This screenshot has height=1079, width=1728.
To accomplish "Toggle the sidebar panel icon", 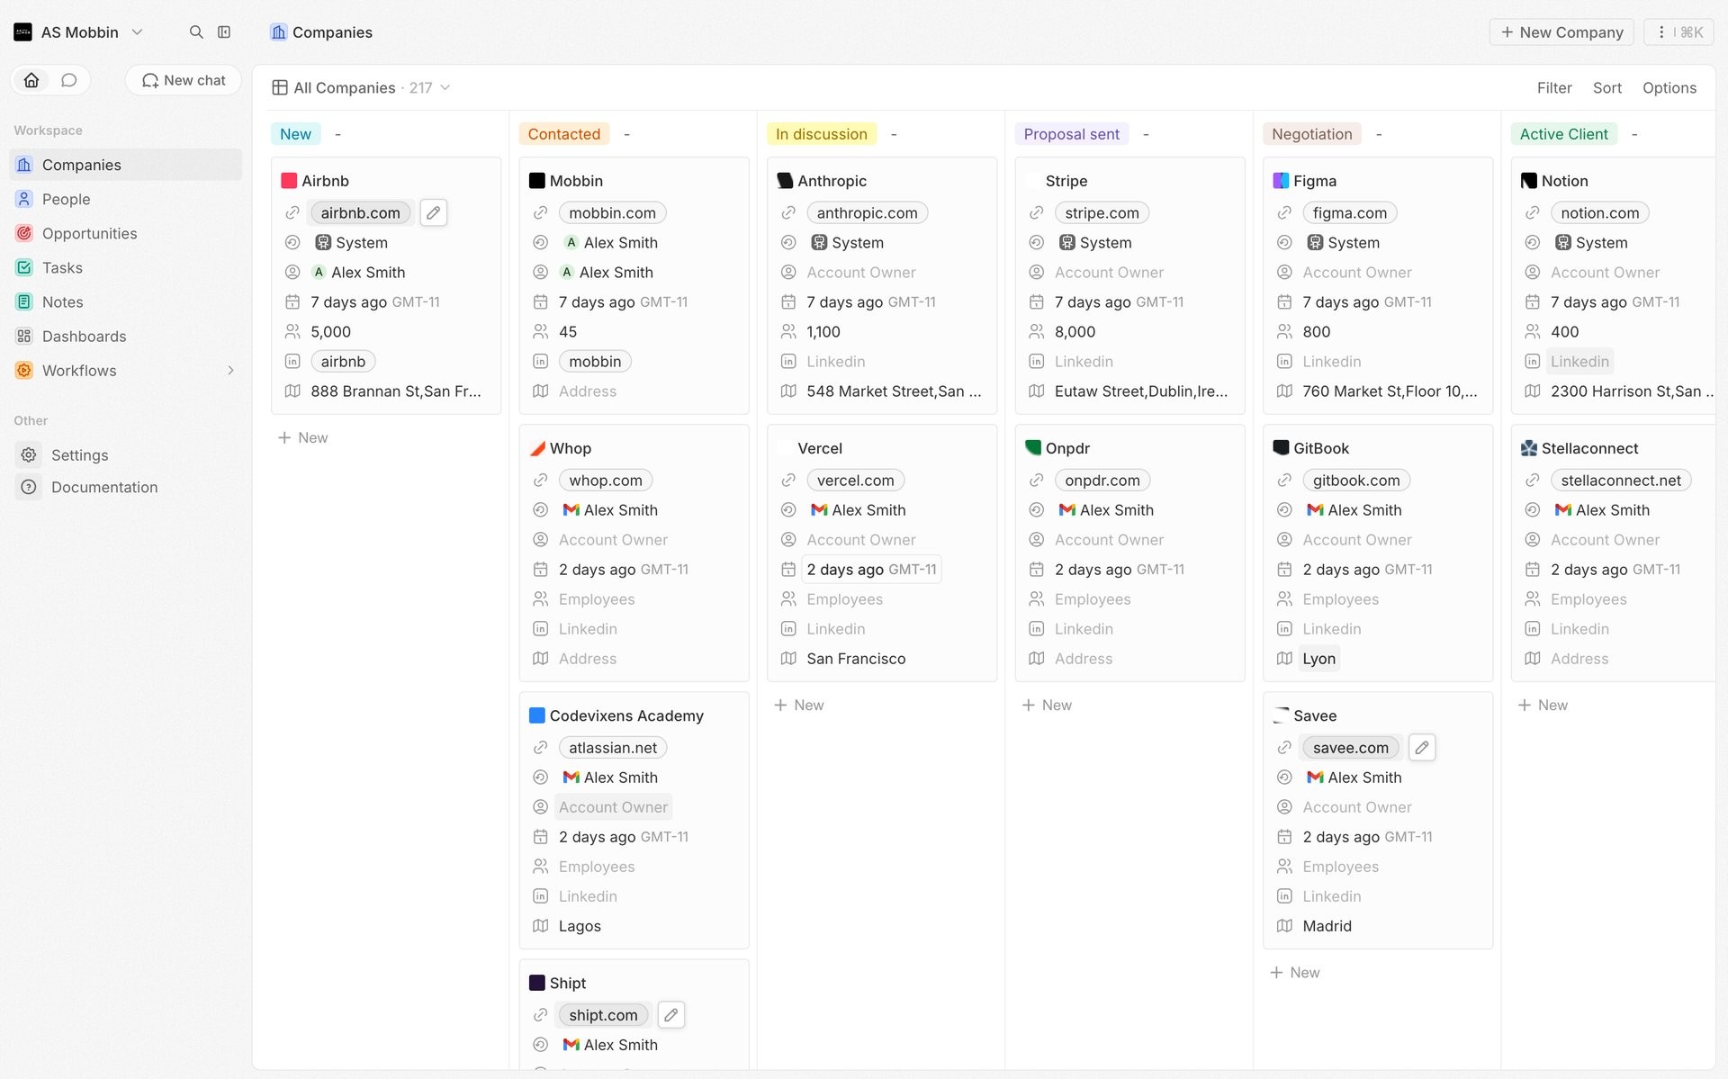I will (224, 32).
